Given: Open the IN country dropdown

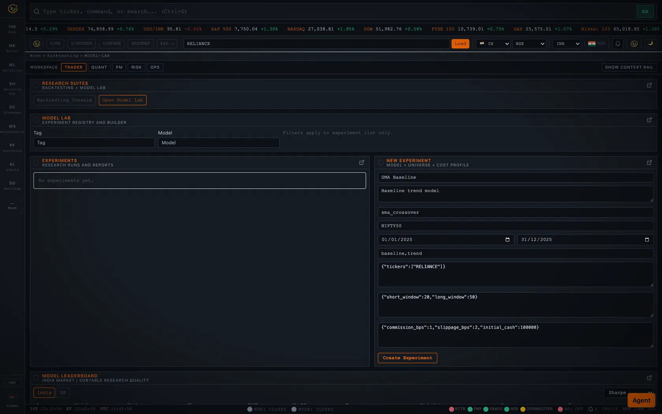Looking at the screenshot, I should point(493,44).
